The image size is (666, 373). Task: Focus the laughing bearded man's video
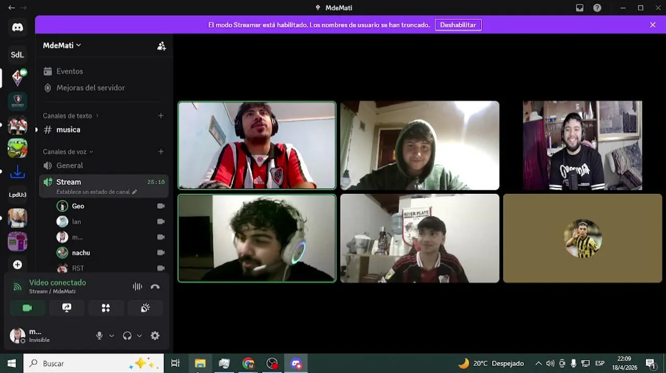[582, 146]
